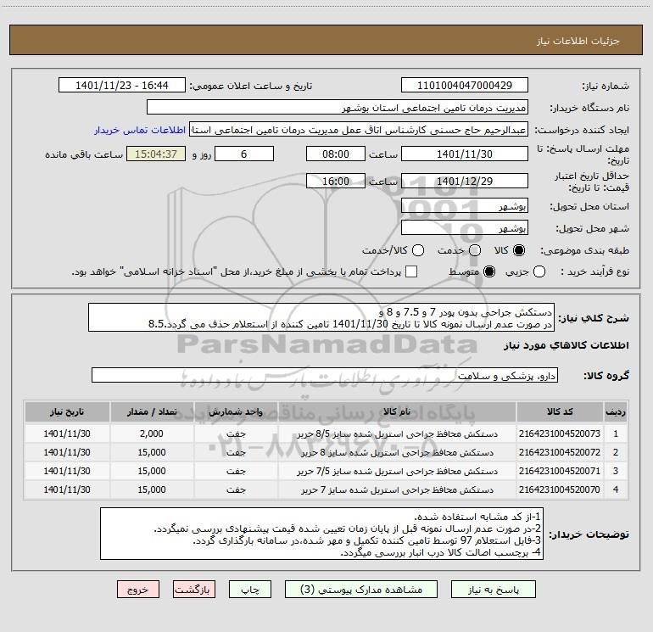This screenshot has width=653, height=632.
Task: Click the request creator name field
Action: point(359,130)
